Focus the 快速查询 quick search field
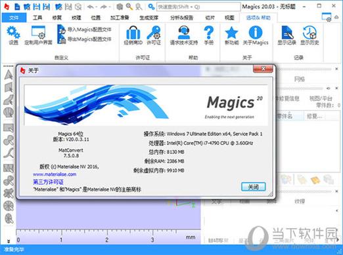 click(x=198, y=7)
